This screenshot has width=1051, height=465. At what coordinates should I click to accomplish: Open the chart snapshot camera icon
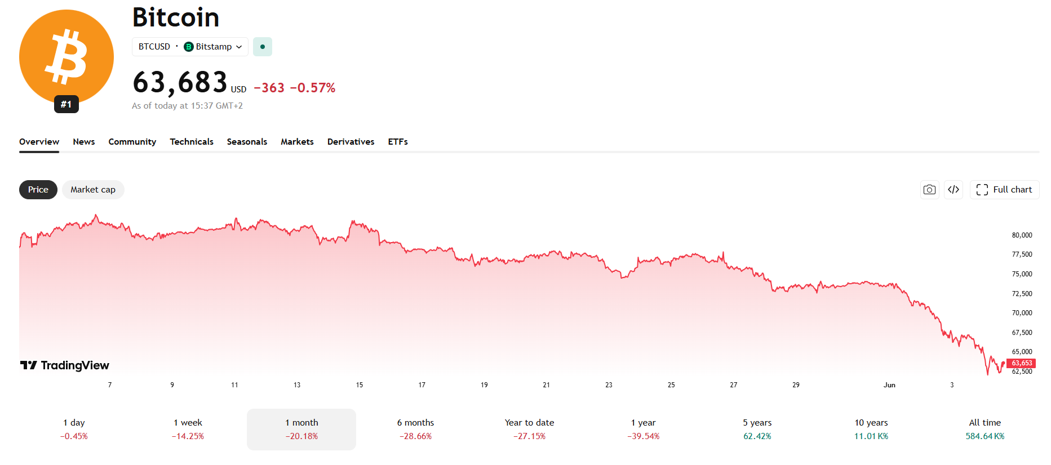930,190
